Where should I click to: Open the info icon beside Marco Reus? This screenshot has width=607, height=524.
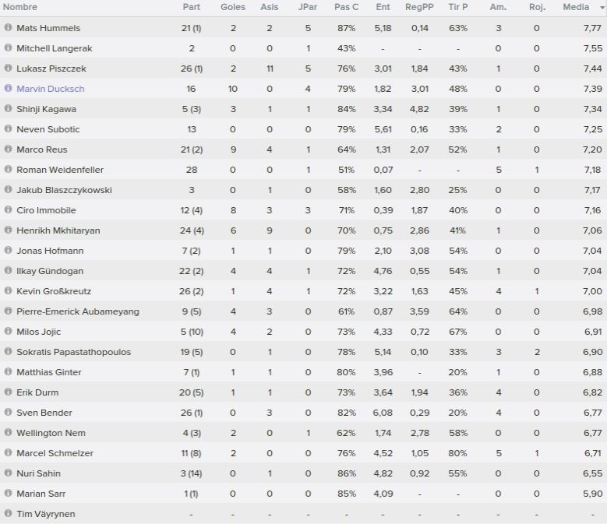pos(8,149)
